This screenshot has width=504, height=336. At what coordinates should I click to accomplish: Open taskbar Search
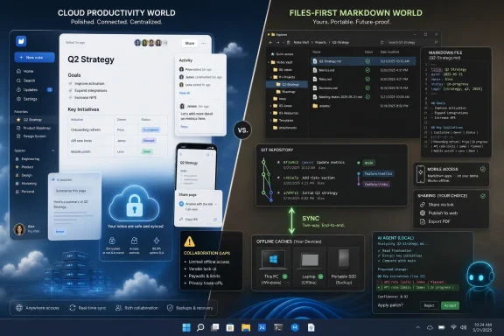point(200,327)
